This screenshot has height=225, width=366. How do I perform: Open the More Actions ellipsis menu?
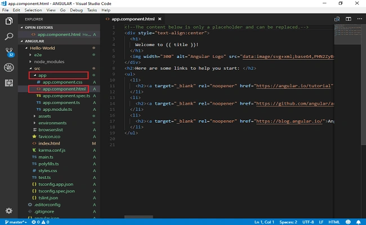[359, 19]
